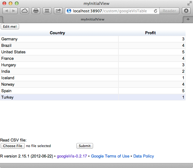Select the United States row
The width and height of the screenshot is (193, 168).
(93, 52)
